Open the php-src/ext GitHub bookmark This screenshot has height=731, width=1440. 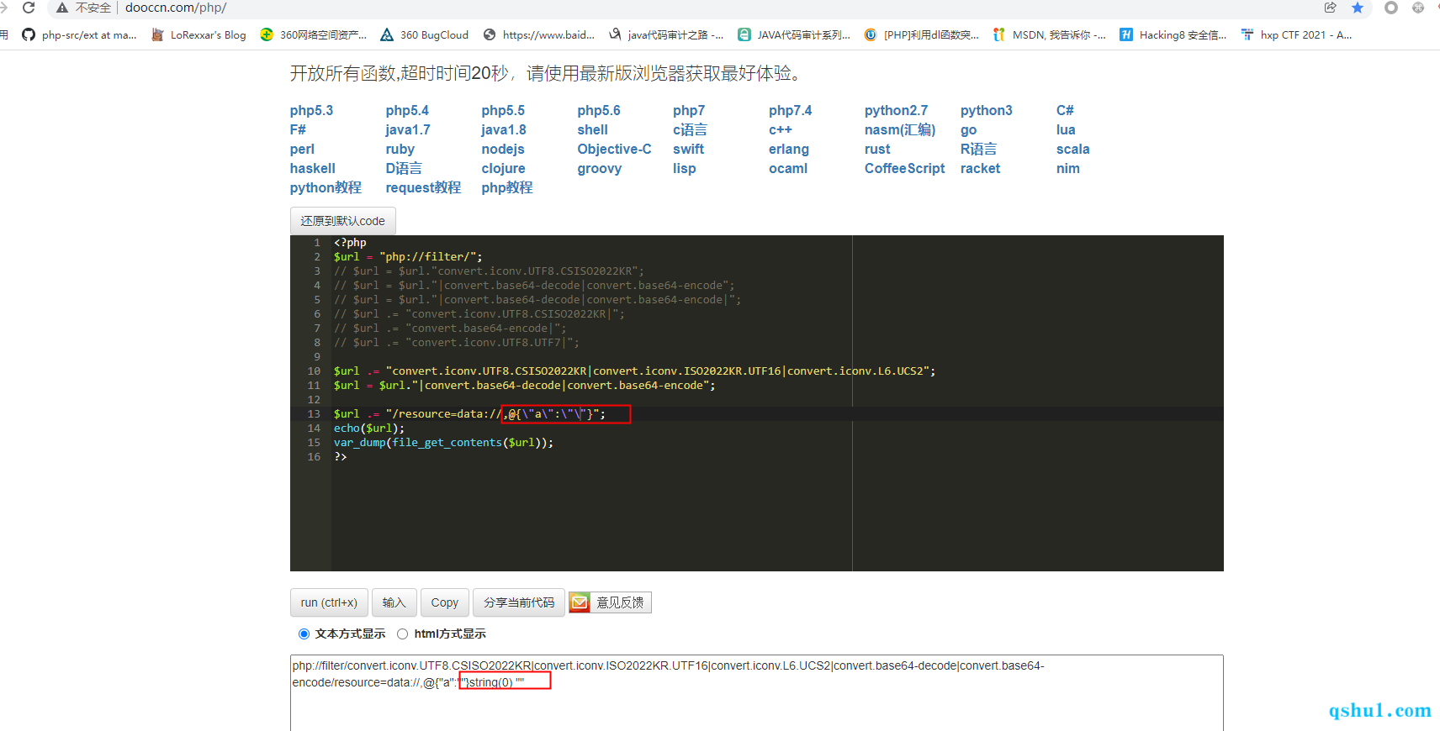pyautogui.click(x=79, y=34)
